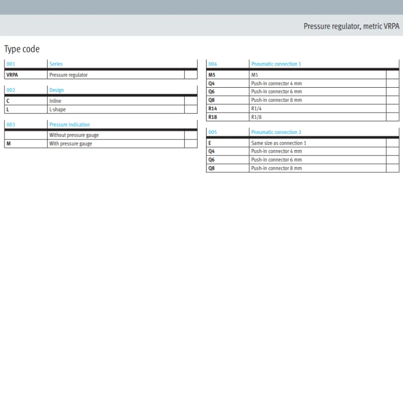Select the 'E' connection code
The image size is (403, 403).
tap(210, 143)
